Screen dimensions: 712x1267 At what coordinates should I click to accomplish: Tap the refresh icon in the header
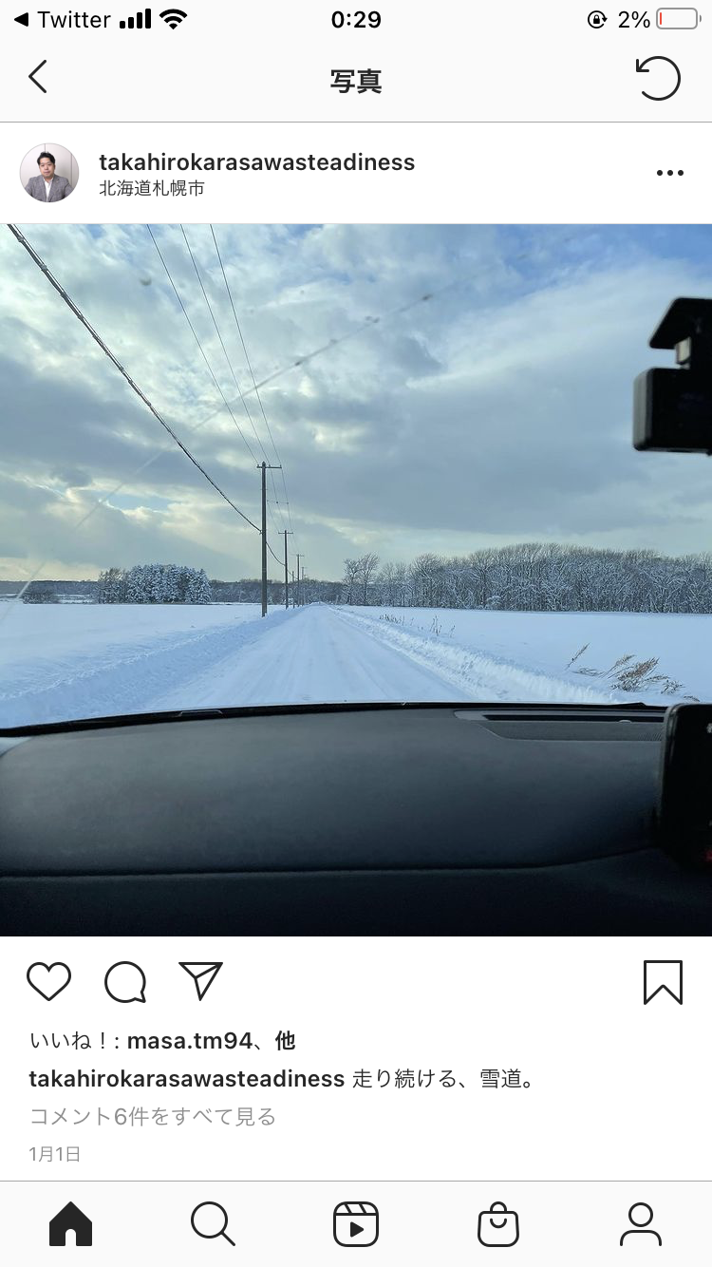pyautogui.click(x=658, y=78)
